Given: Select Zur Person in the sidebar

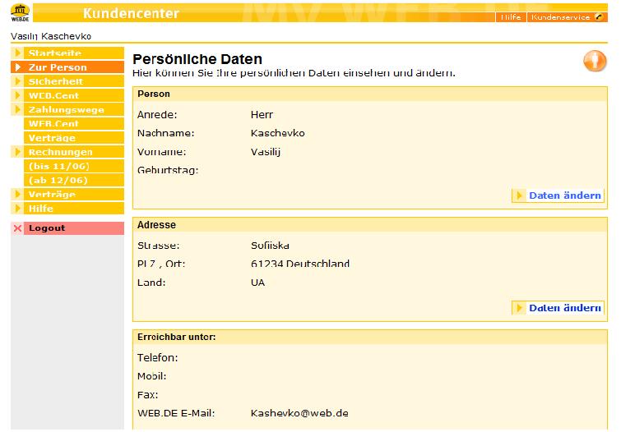Looking at the screenshot, I should (x=58, y=67).
